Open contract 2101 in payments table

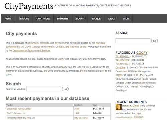pos(77,109)
